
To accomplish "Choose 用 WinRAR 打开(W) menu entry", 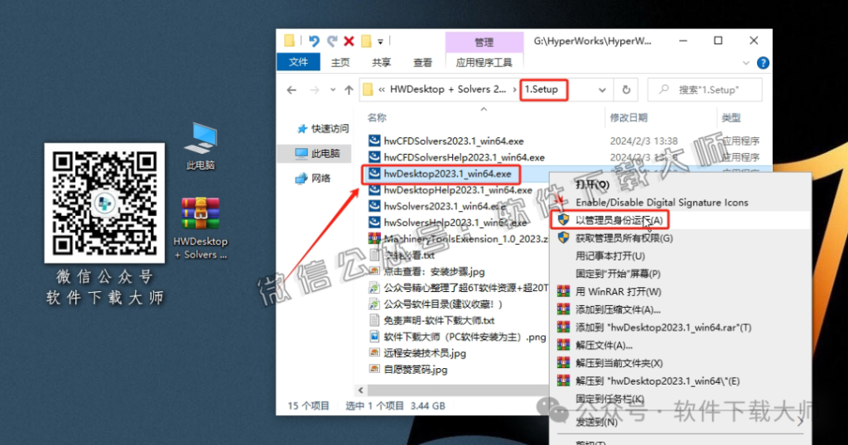I will [618, 292].
